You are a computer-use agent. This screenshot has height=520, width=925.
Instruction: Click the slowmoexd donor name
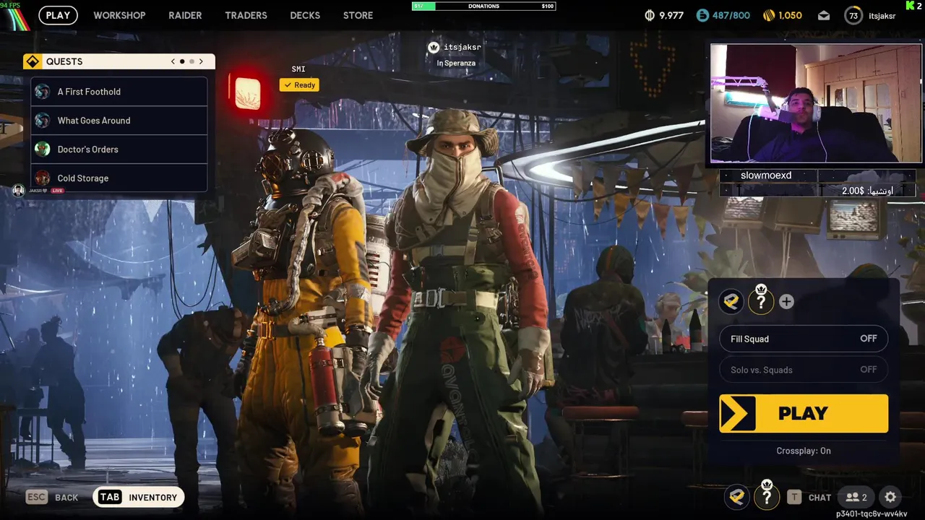[766, 175]
